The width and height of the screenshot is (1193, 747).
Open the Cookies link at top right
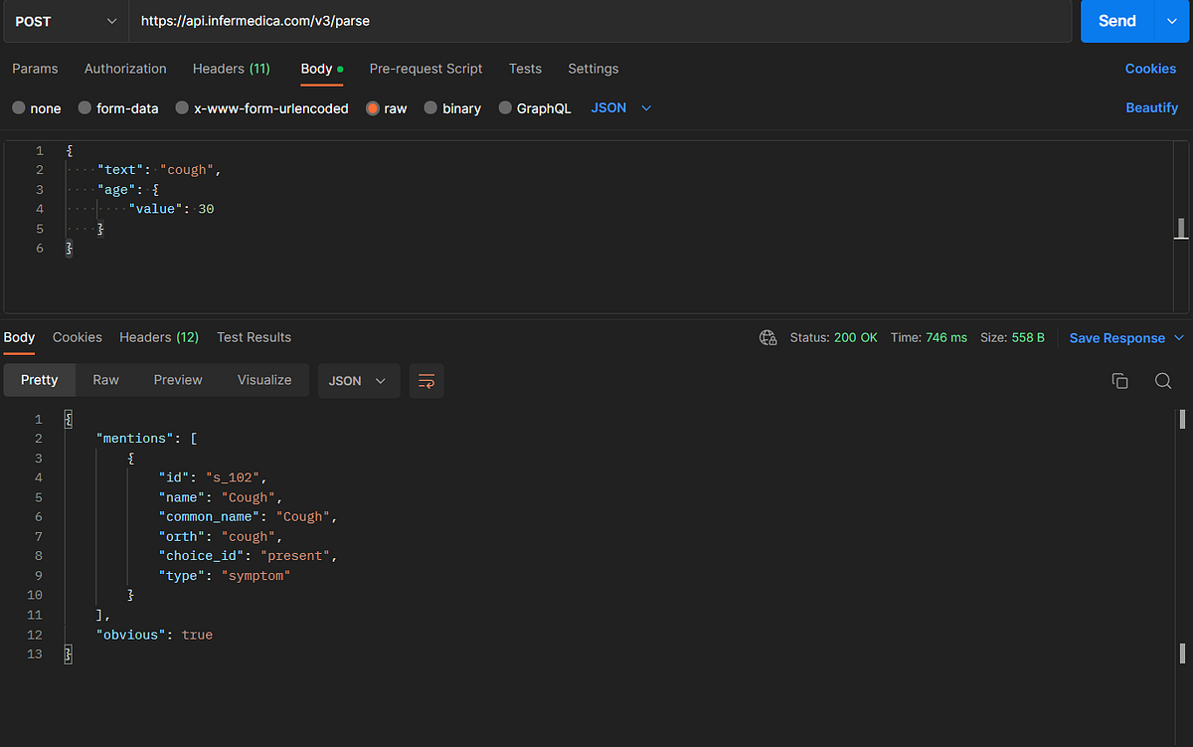click(x=1150, y=69)
